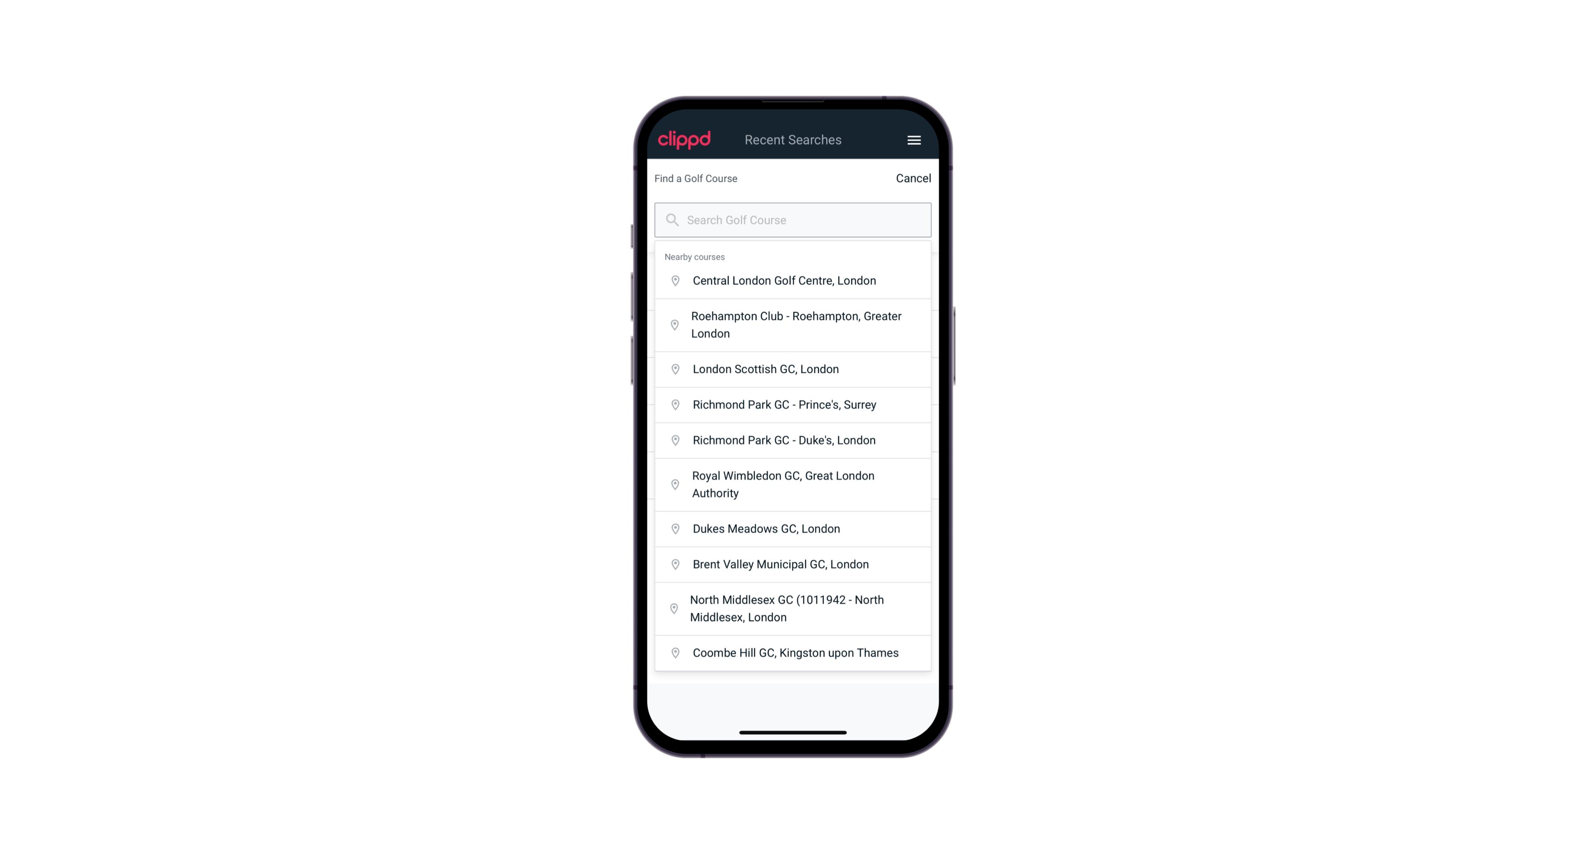1587x854 pixels.
Task: Click the Clippd logo icon
Action: coord(684,140)
